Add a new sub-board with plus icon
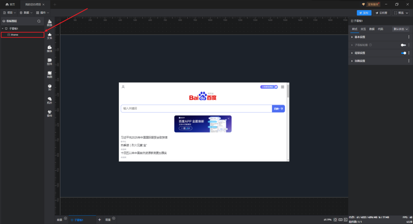Screen dimensions: 413x224 (99, 220)
